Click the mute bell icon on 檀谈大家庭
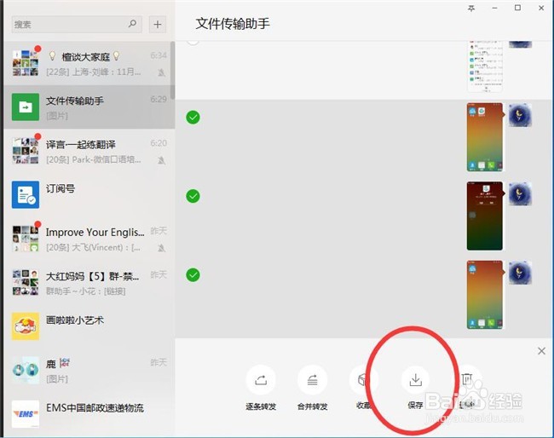The height and width of the screenshot is (438, 554). pyautogui.click(x=161, y=72)
